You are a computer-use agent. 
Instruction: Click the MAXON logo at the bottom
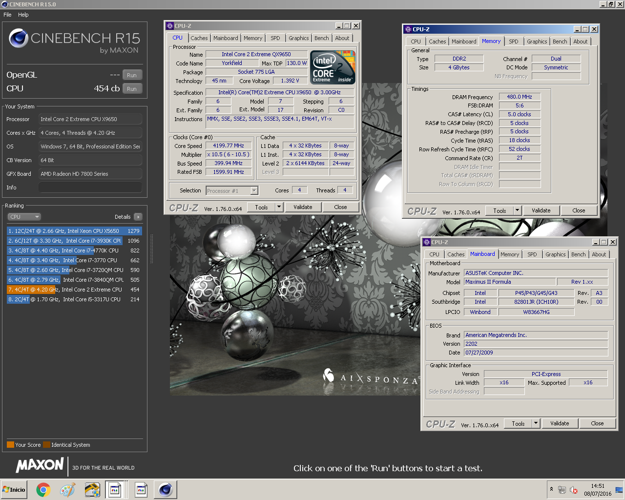(x=40, y=465)
